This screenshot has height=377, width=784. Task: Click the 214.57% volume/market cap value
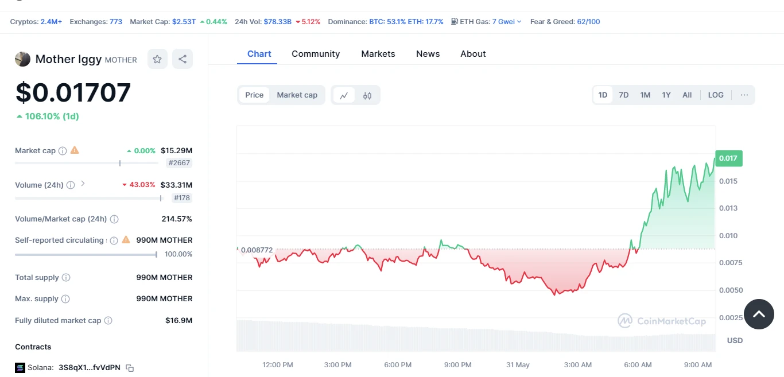click(x=177, y=219)
